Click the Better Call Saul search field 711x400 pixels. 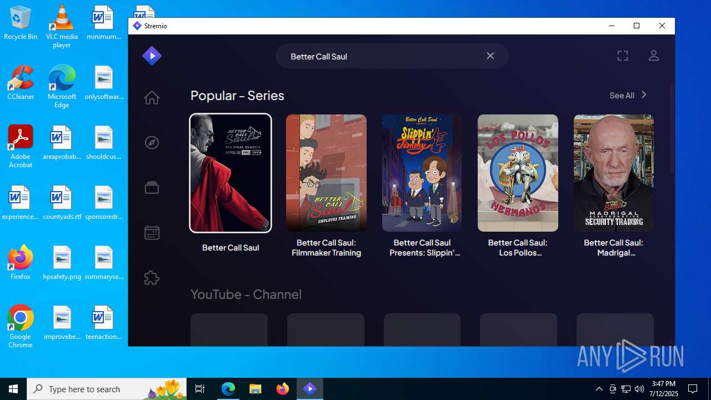point(392,56)
